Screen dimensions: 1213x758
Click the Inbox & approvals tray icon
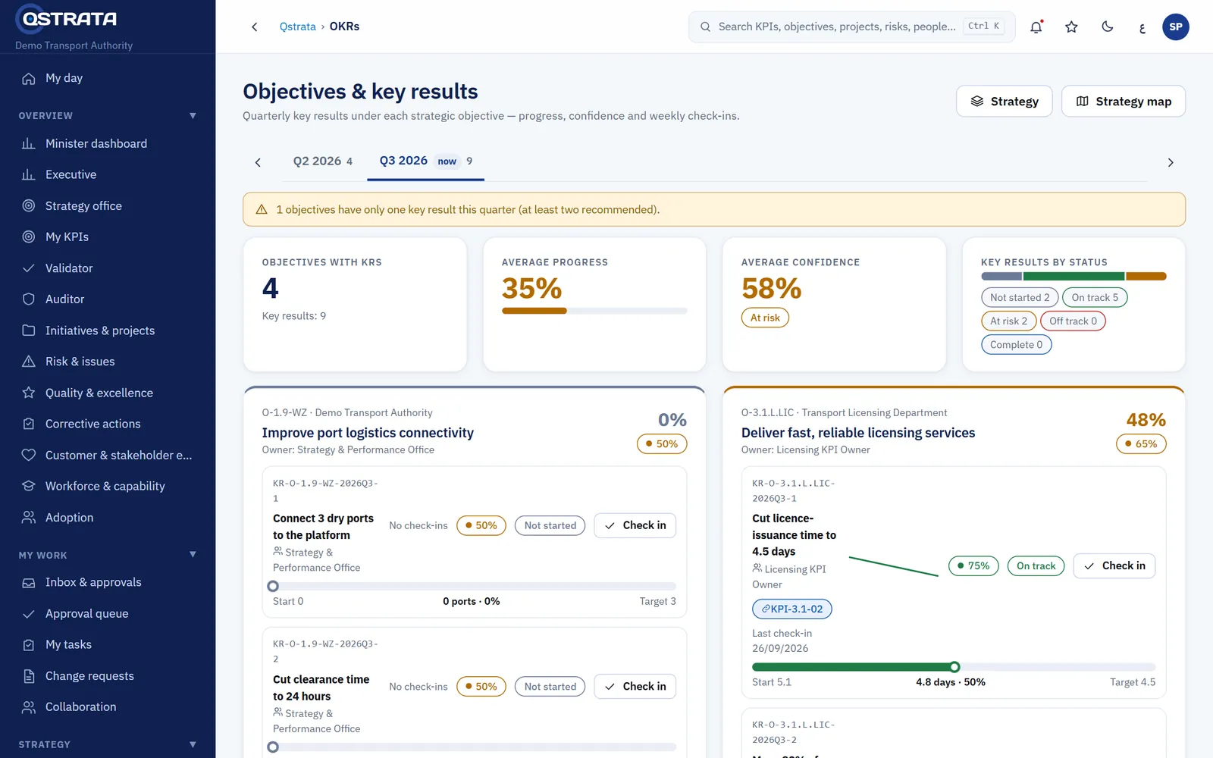29,582
